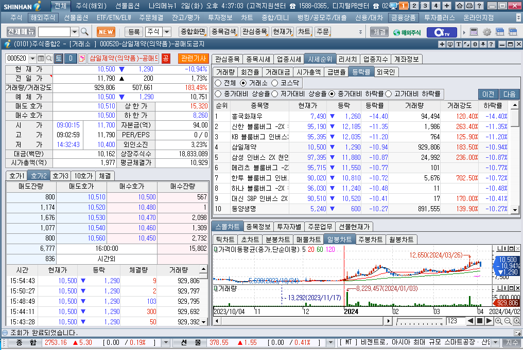Open the pink memo note icon
The image size is (523, 350).
pyautogui.click(x=82, y=59)
